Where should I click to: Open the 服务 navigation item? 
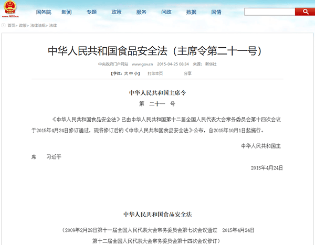(141, 12)
